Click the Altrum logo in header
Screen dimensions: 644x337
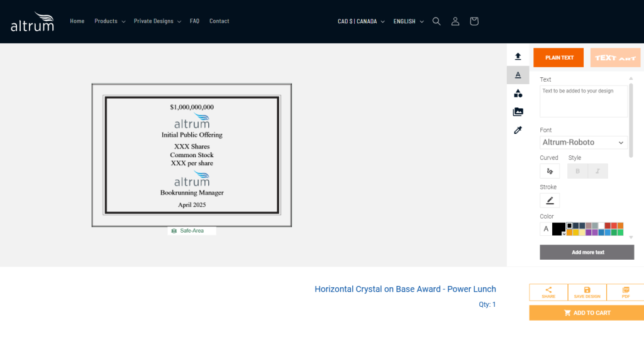(x=32, y=21)
